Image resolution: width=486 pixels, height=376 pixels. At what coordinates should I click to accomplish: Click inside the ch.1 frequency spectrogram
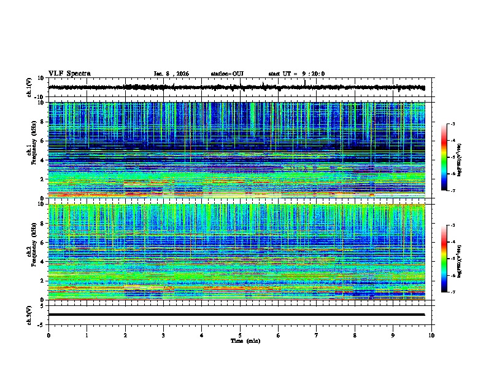(x=236, y=150)
